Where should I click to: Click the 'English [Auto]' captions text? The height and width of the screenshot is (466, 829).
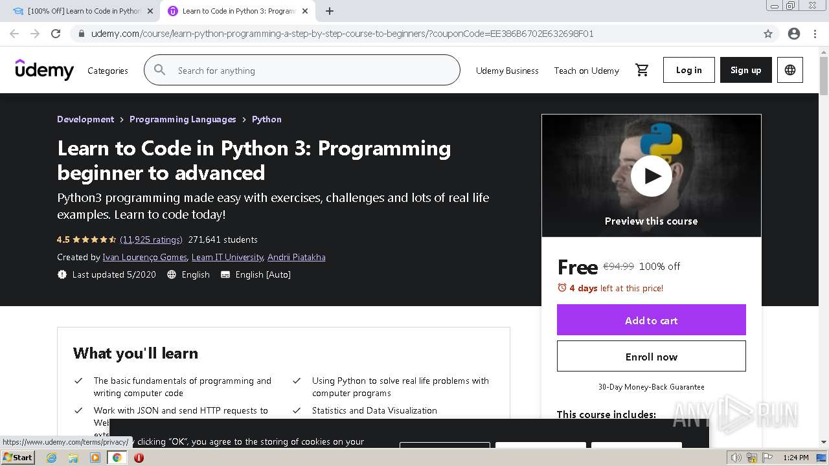[263, 274]
